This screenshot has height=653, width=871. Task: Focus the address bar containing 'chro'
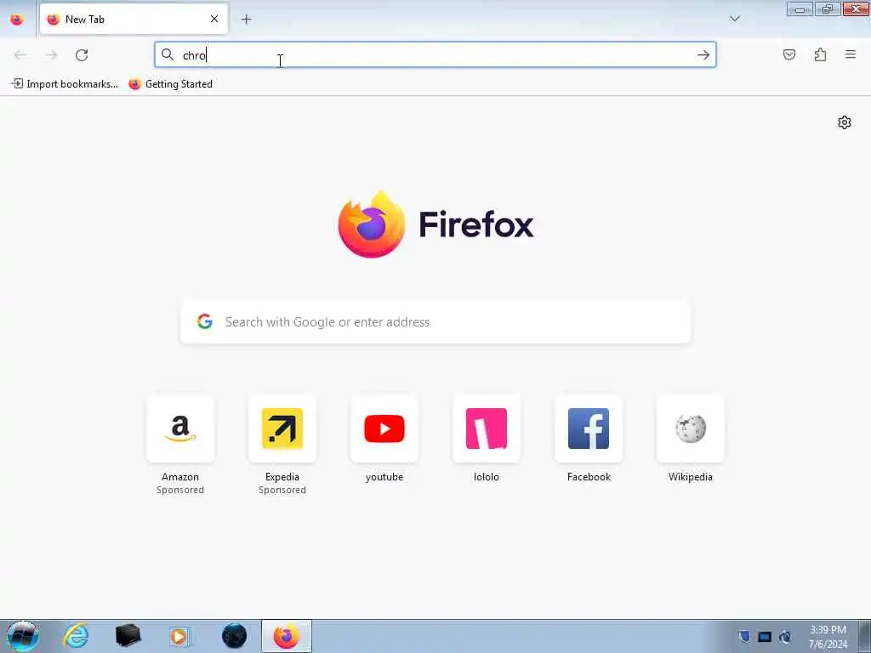(x=435, y=54)
